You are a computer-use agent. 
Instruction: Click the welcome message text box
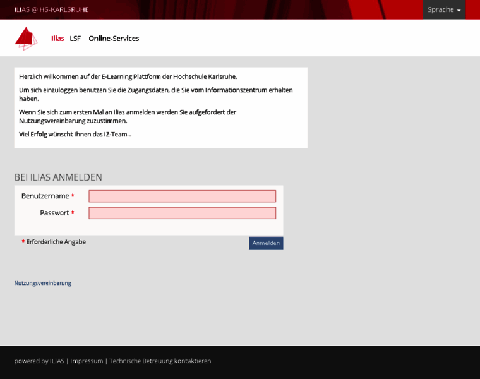pos(160,107)
